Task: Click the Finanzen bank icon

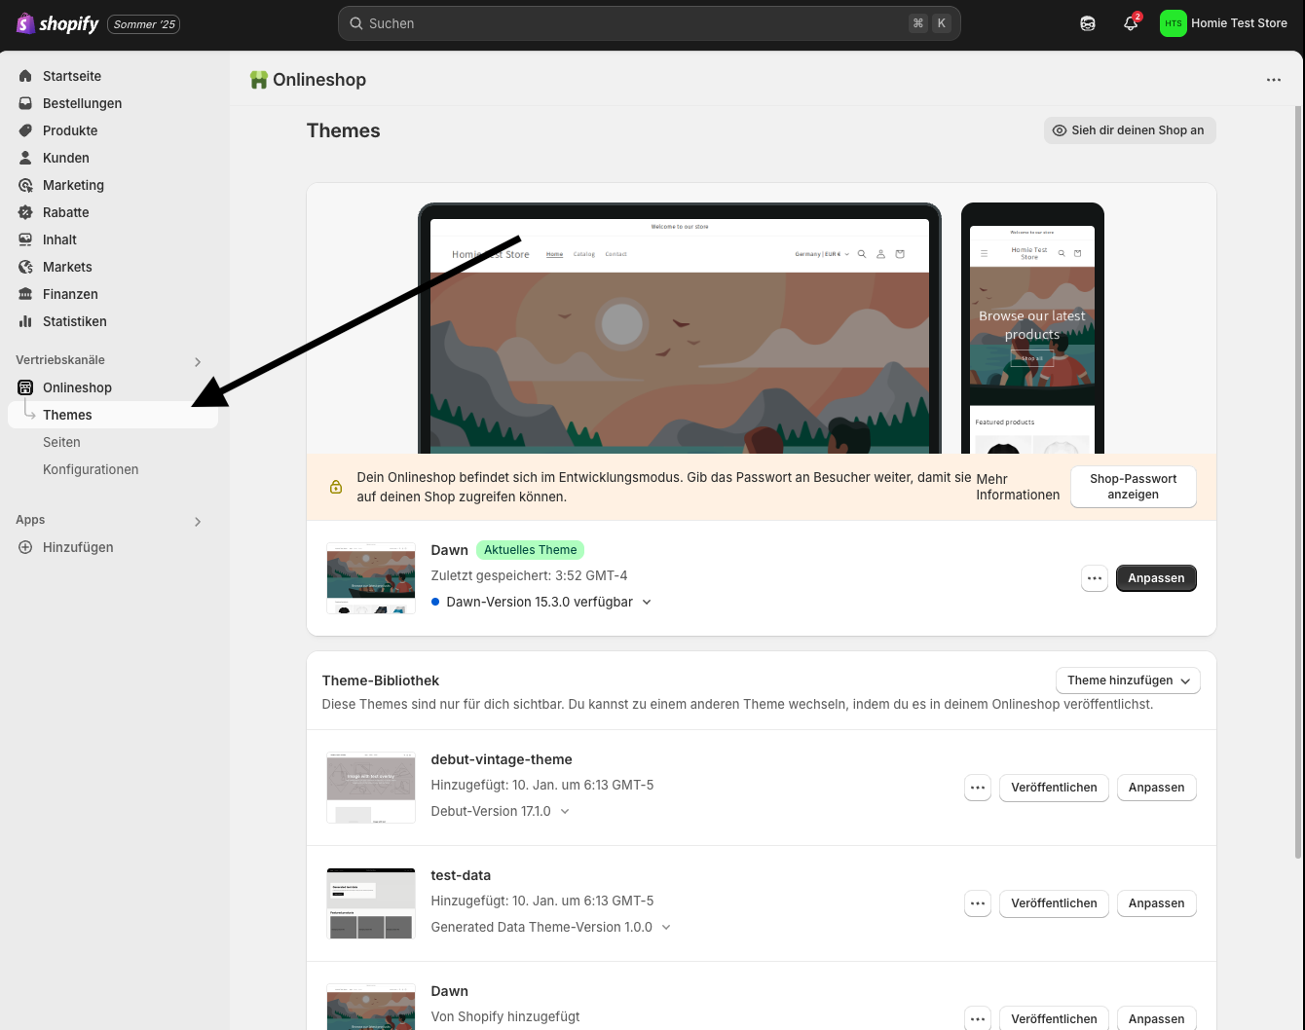Action: pos(24,294)
